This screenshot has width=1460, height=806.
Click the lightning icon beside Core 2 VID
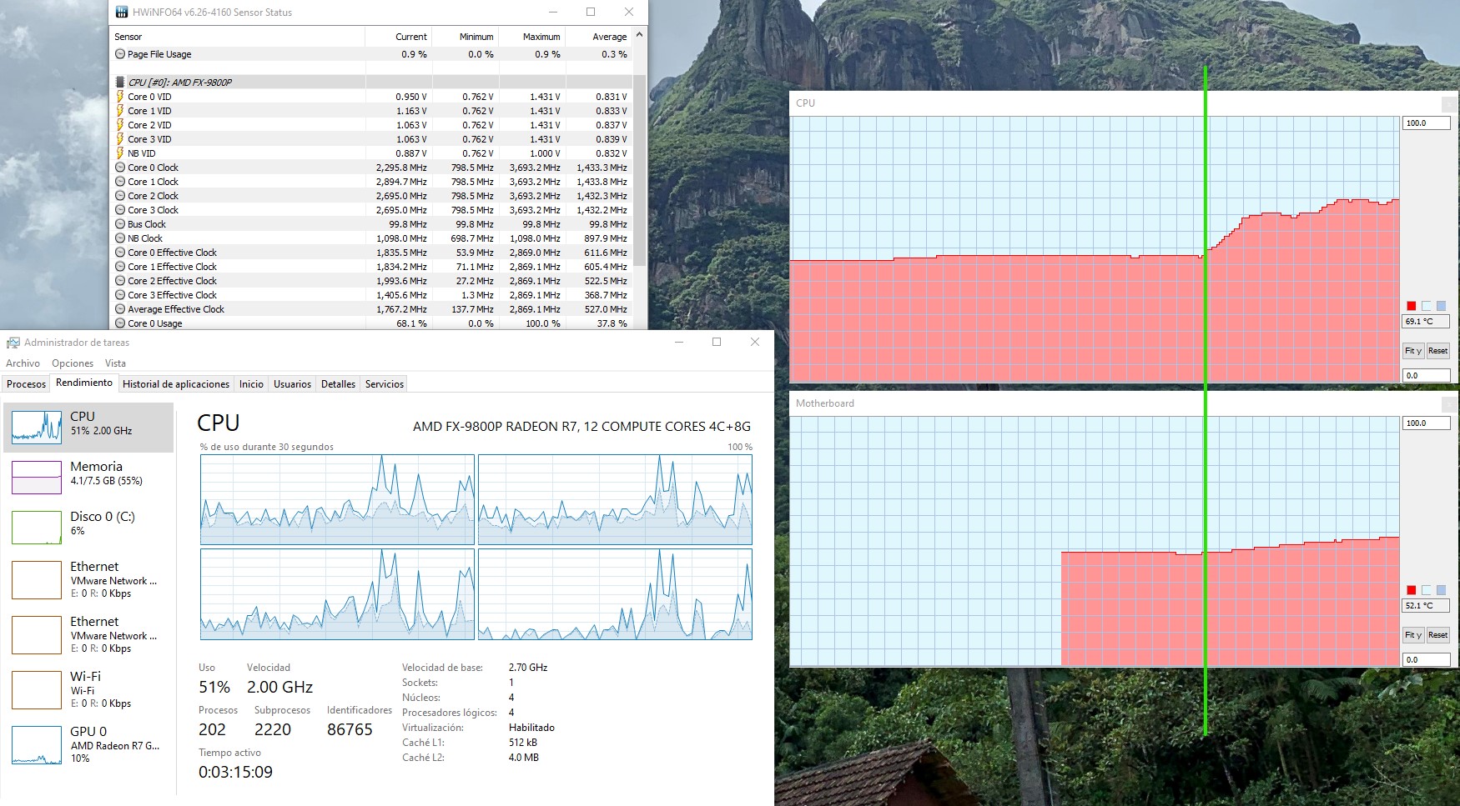pos(120,125)
